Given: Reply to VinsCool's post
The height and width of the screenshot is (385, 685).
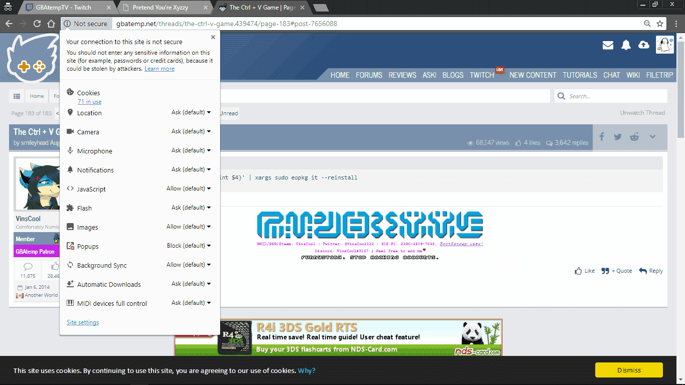Looking at the screenshot, I should (651, 271).
